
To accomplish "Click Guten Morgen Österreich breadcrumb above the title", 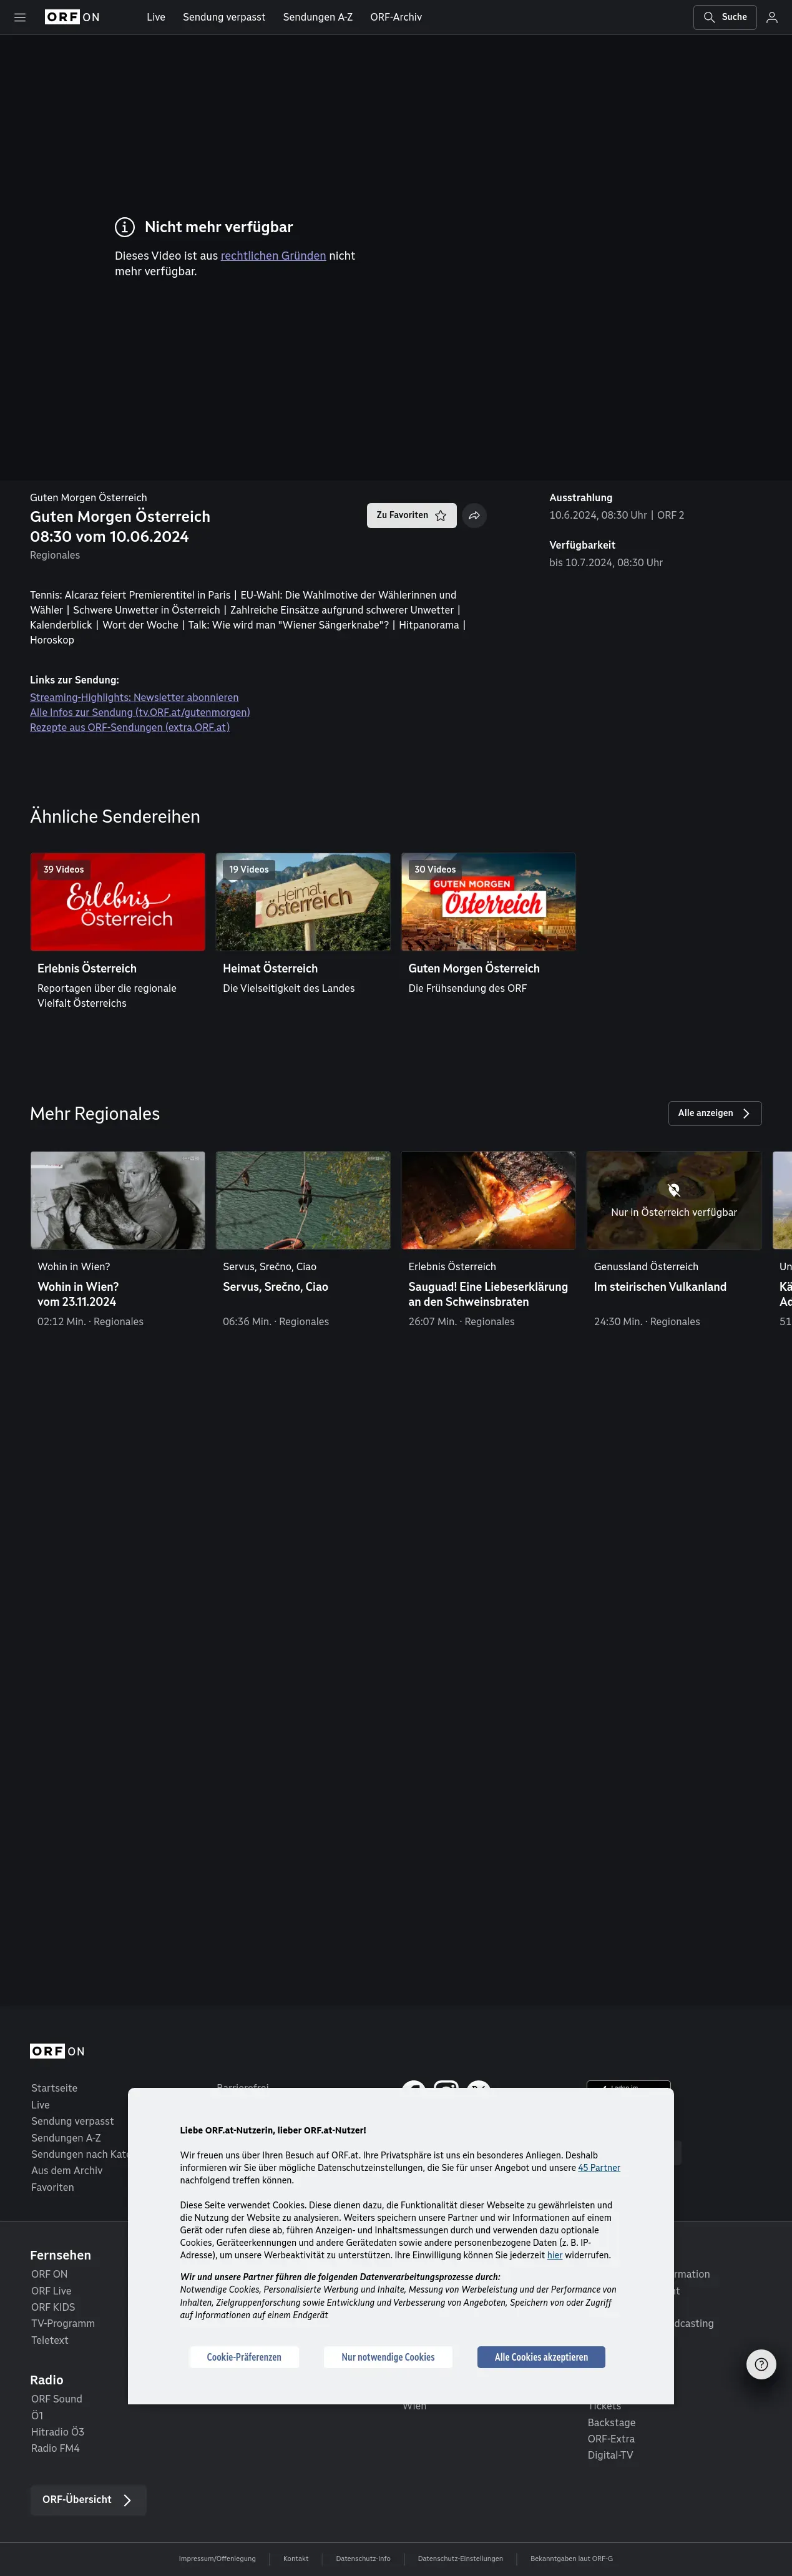I will pyautogui.click(x=88, y=497).
